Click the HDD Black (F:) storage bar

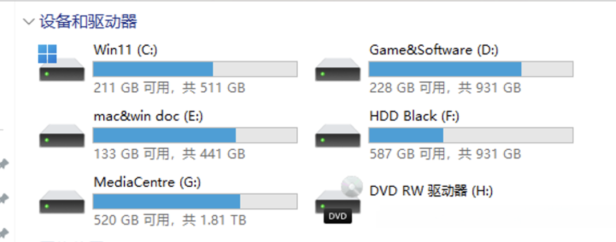471,136
